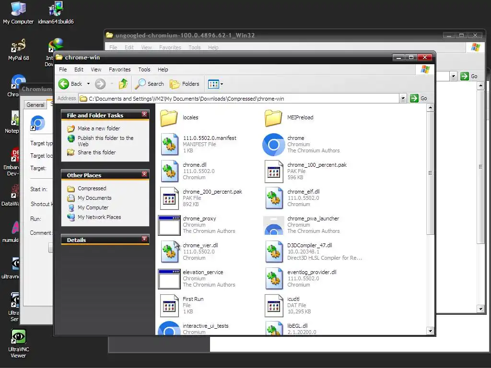491x368 pixels.
Task: Expand the Details panel
Action: pyautogui.click(x=144, y=239)
